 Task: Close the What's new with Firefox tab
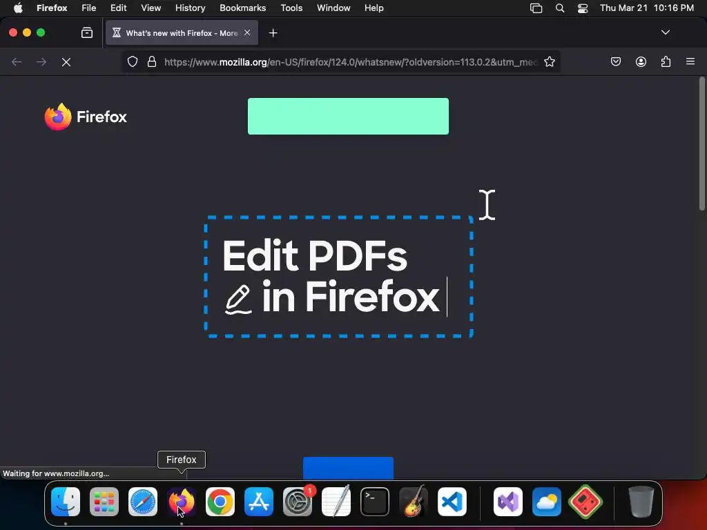tap(247, 32)
